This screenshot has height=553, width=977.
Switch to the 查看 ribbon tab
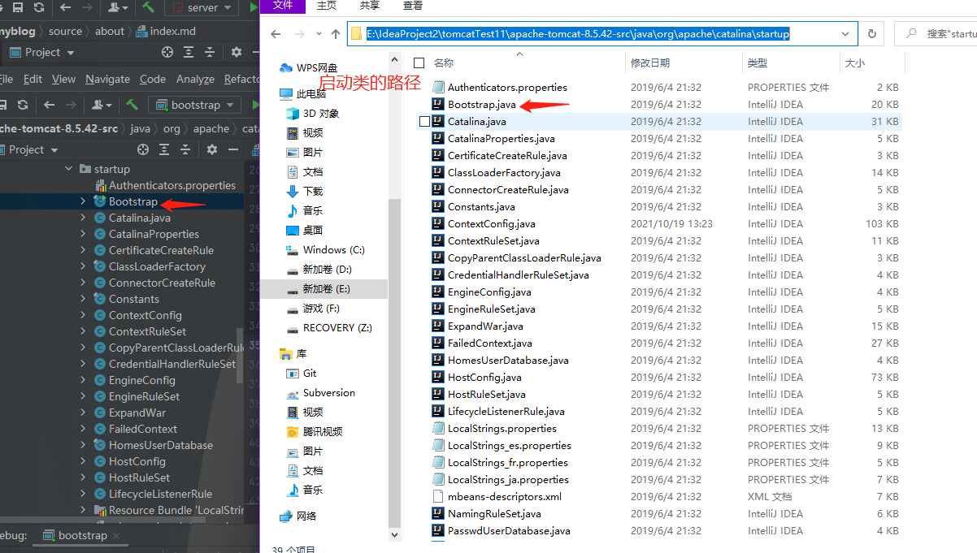413,6
